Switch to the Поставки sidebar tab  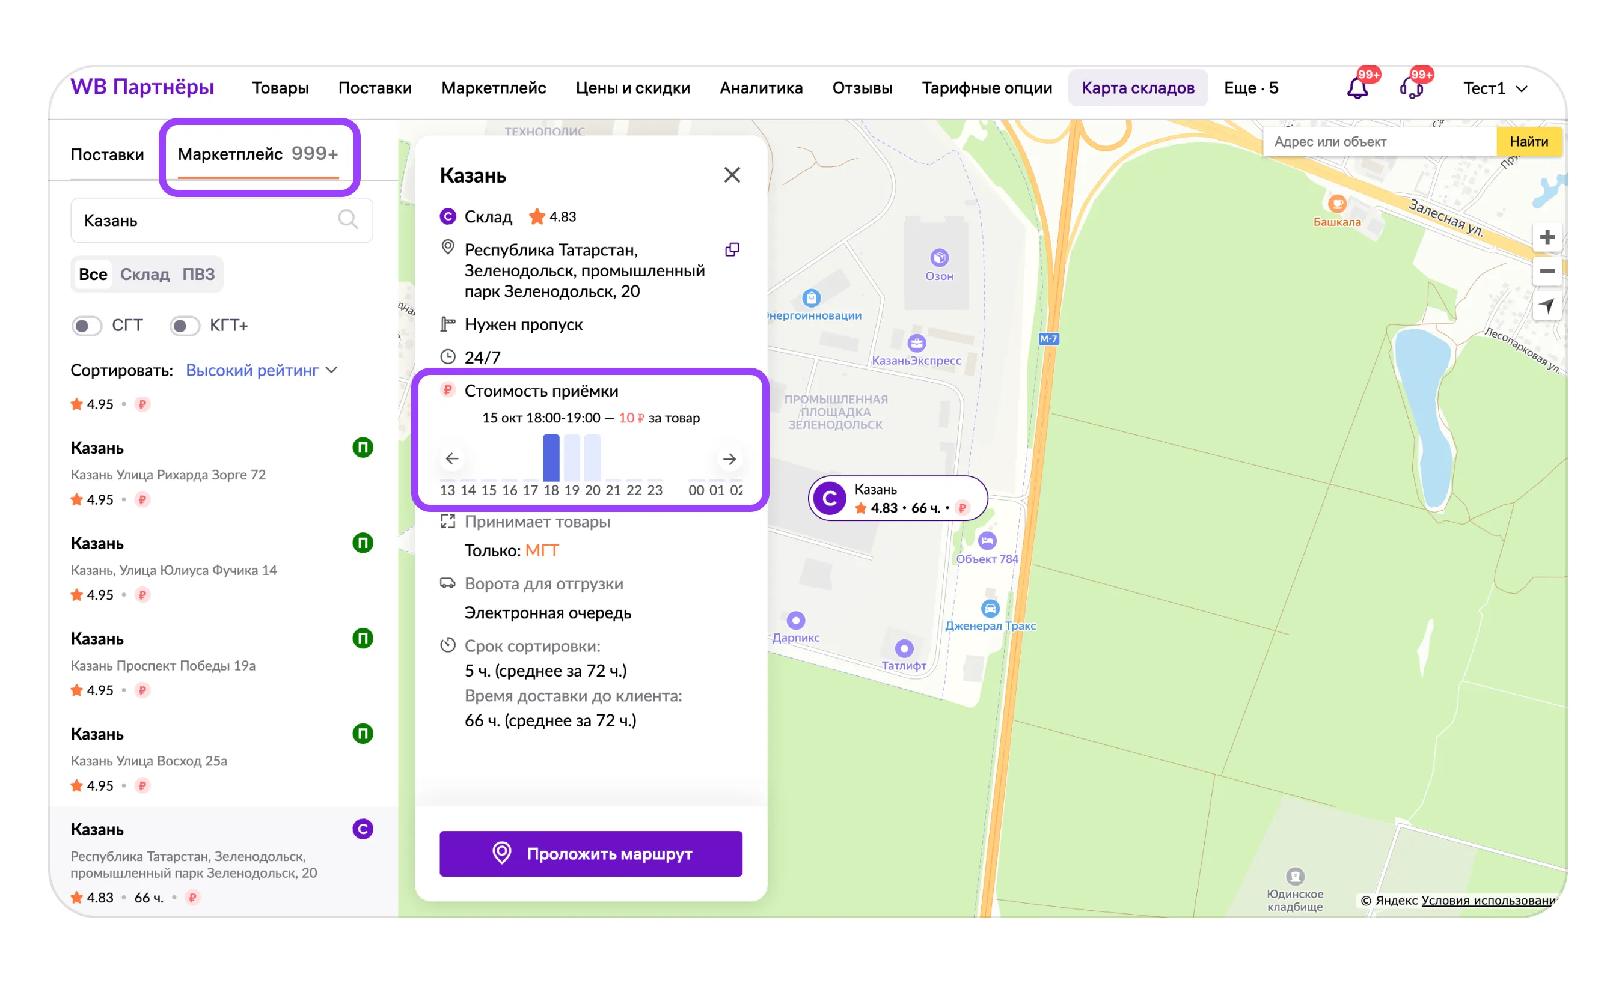[x=107, y=154]
